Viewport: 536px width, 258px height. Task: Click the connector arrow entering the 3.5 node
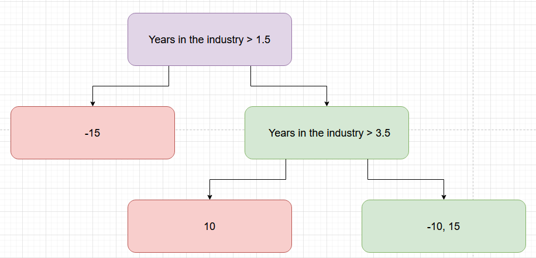(x=289, y=86)
